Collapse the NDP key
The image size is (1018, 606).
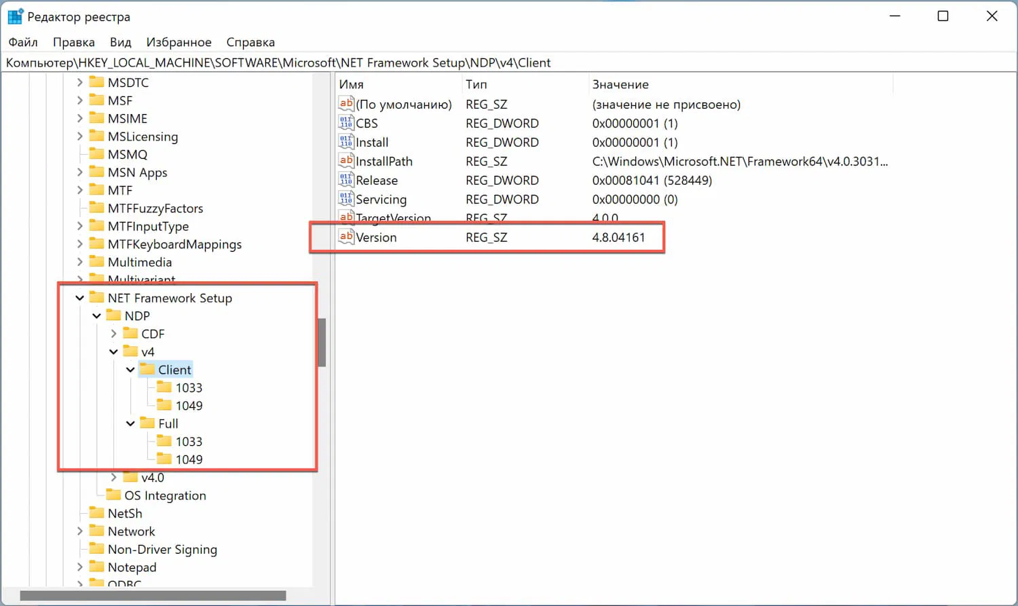click(97, 316)
